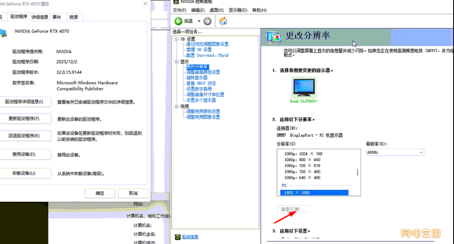Open 调整视频颜色设置 task
The height and width of the screenshot is (244, 454).
click(x=203, y=111)
